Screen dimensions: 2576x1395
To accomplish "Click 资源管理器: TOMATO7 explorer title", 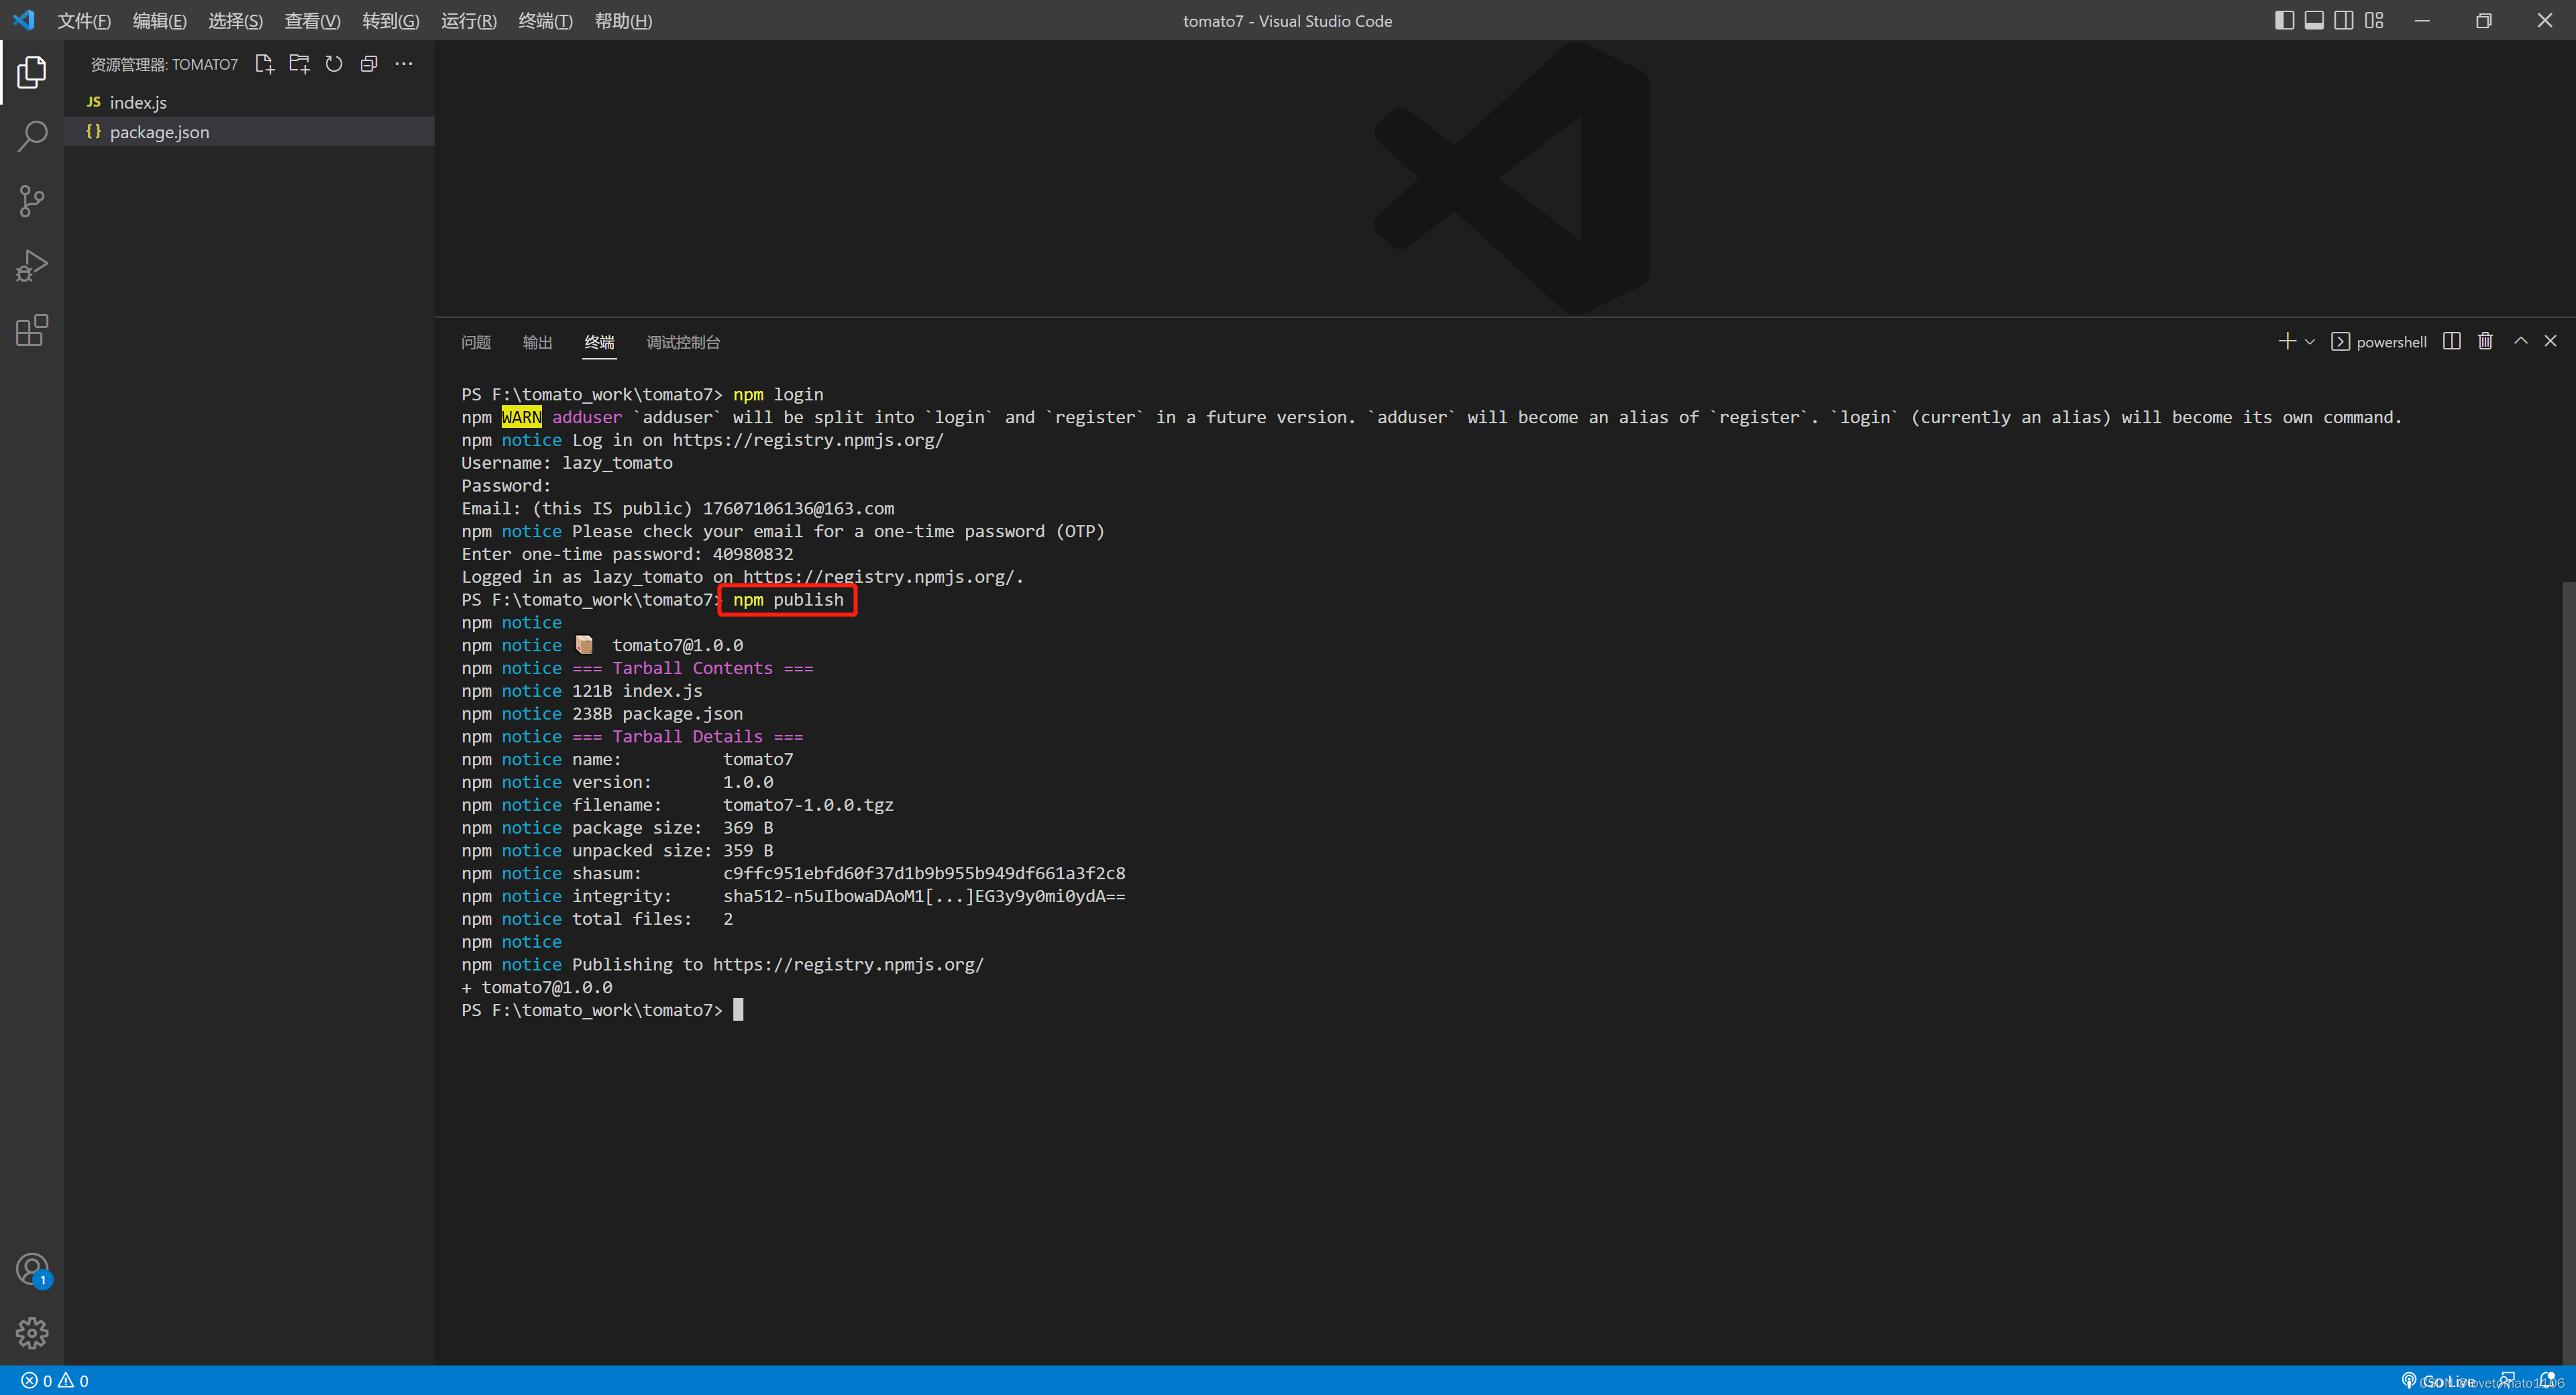I will 164,64.
